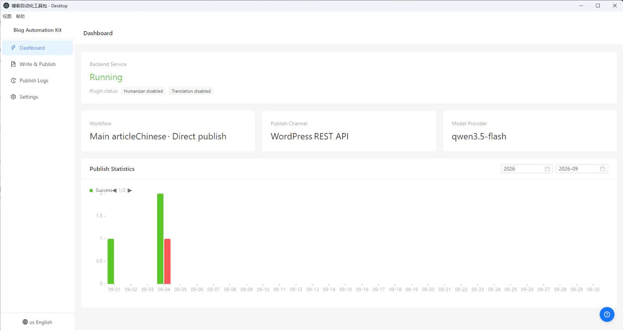Screen dimensions: 623x330
Task: Click the calendar icon in month picker
Action: tap(603, 169)
